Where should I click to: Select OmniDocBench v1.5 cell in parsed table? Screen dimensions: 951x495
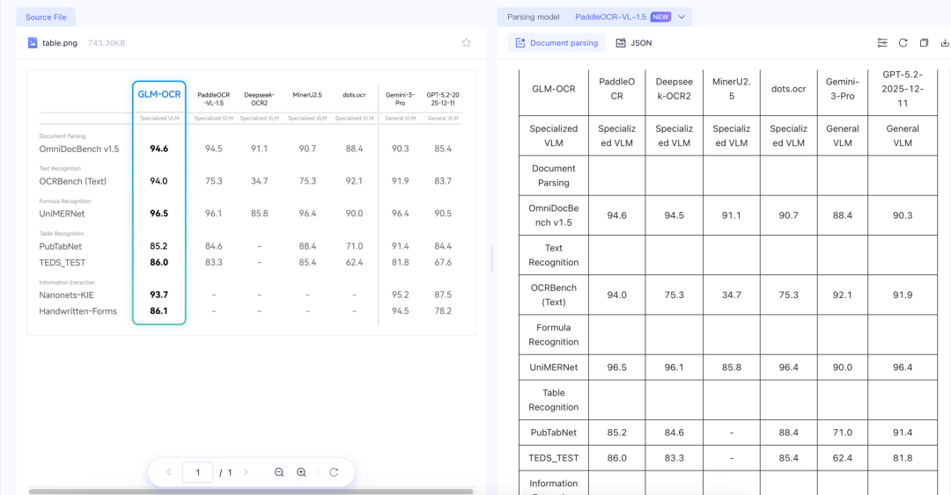coord(554,215)
